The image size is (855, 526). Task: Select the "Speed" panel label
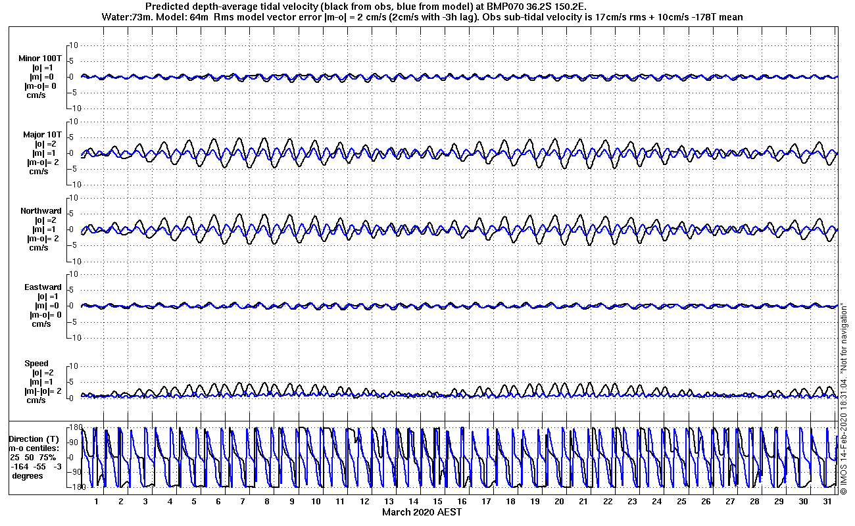37,364
